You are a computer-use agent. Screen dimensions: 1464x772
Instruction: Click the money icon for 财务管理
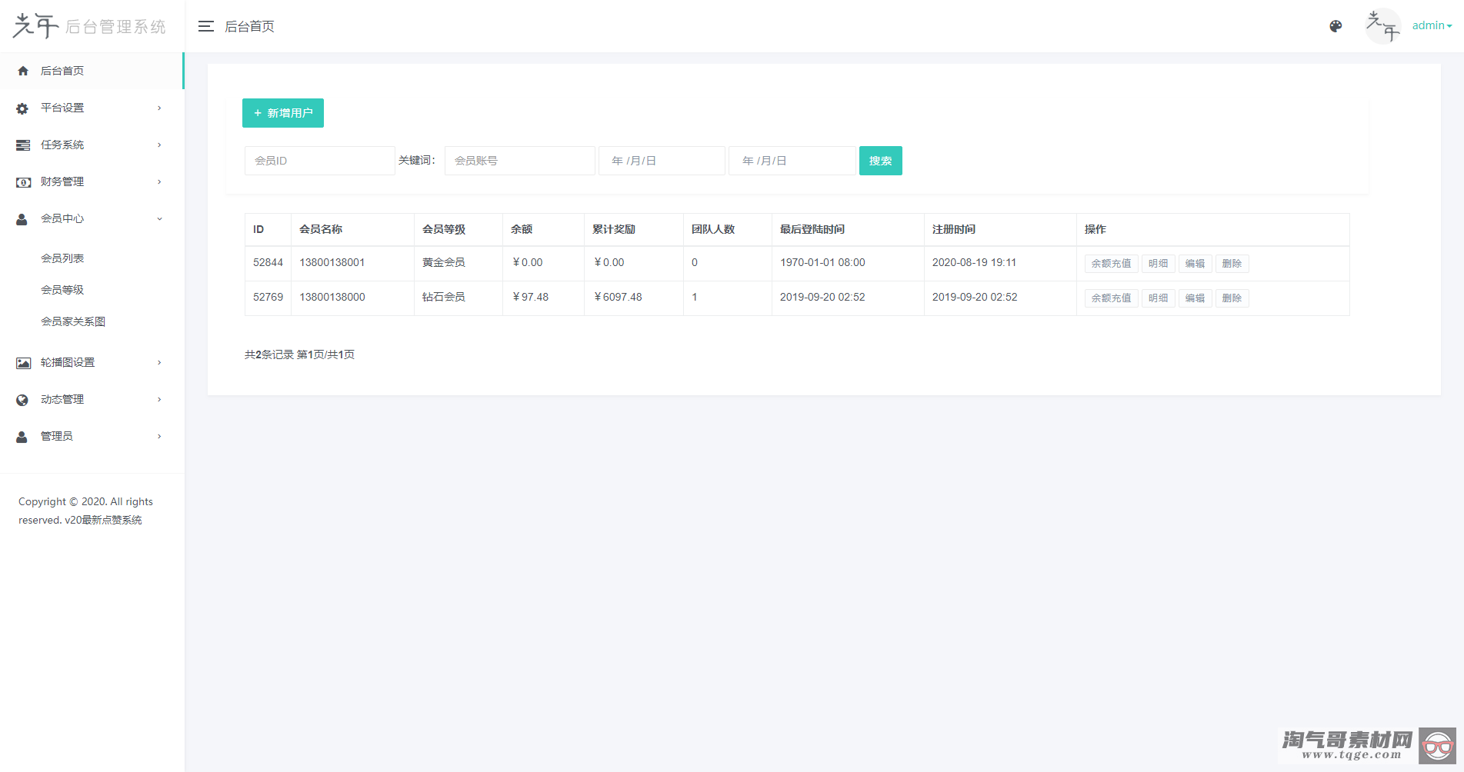pos(24,182)
